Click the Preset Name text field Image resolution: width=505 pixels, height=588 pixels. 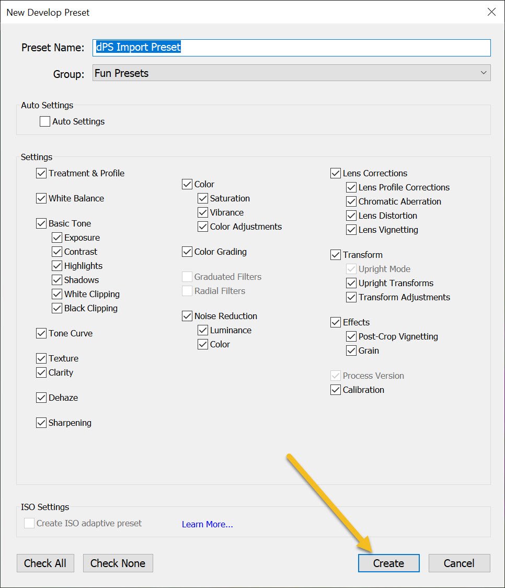click(292, 48)
